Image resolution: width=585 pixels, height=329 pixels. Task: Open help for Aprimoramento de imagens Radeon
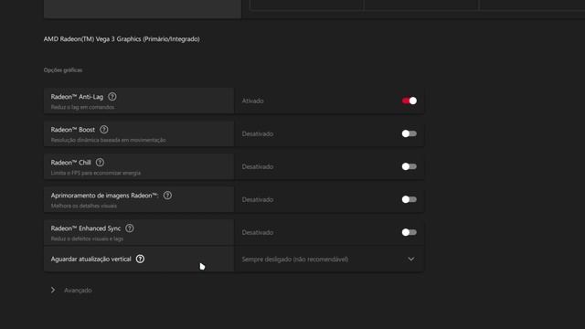[167, 195]
